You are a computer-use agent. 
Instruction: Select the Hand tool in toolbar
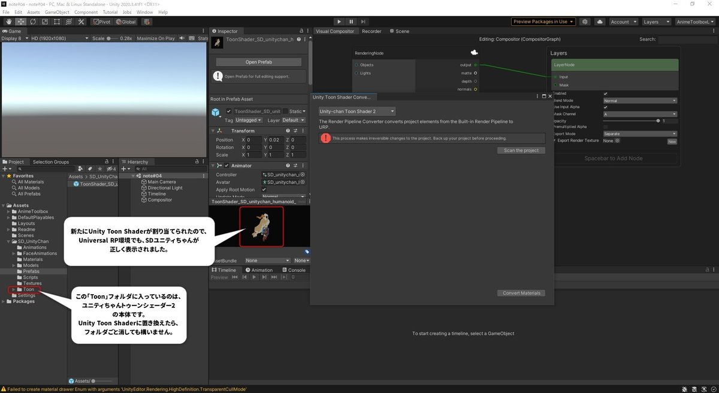(10, 22)
